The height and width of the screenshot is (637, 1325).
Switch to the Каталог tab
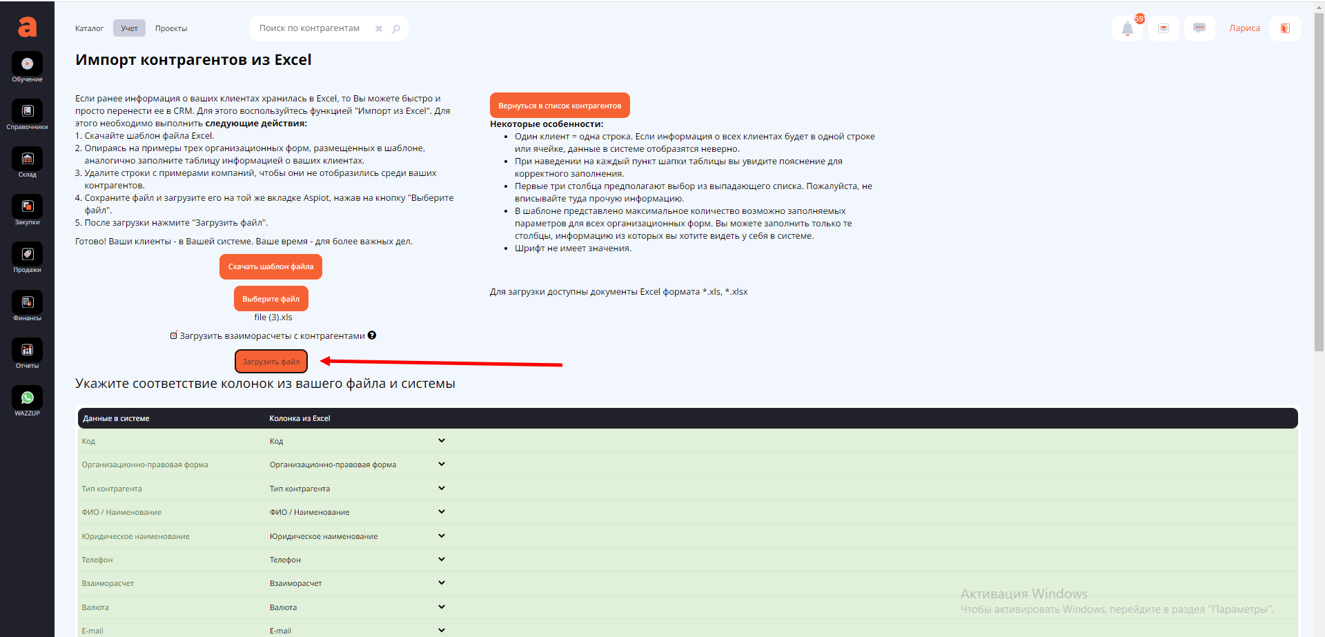coord(89,28)
